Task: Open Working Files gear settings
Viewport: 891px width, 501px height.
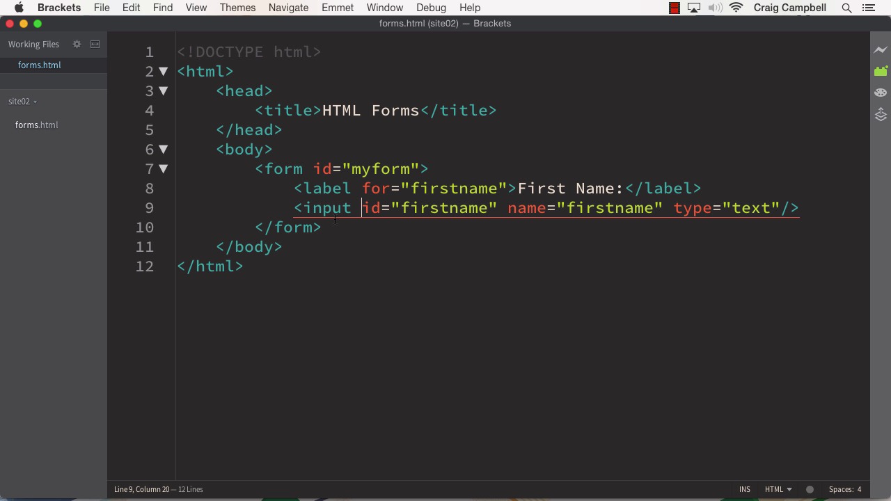Action: pos(77,44)
